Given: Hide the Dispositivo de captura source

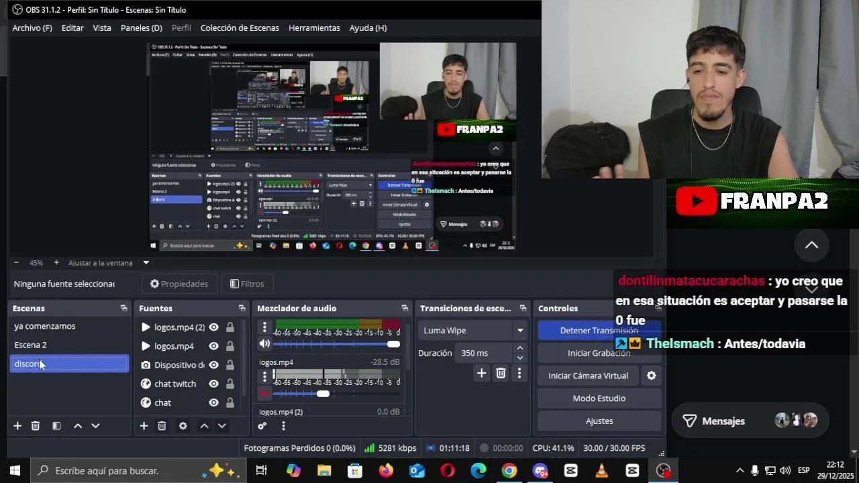Looking at the screenshot, I should 213,365.
